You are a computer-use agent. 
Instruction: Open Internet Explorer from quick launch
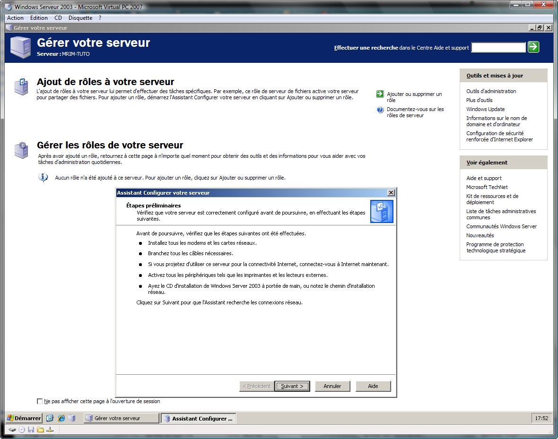pyautogui.click(x=61, y=418)
